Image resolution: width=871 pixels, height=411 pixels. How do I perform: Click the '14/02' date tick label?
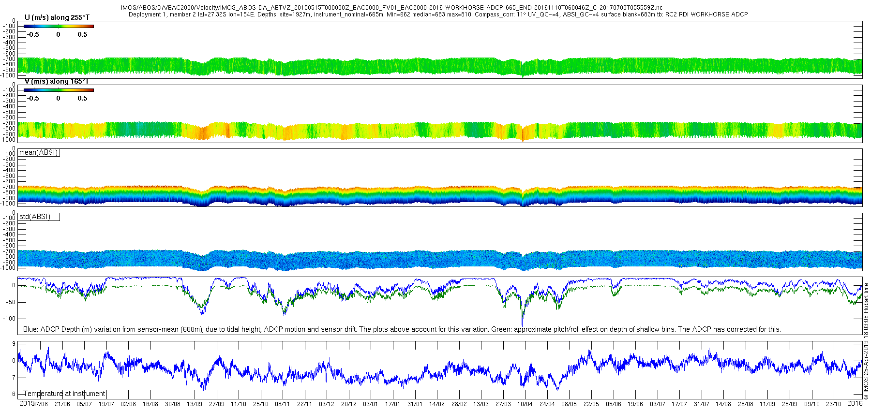[x=437, y=404]
